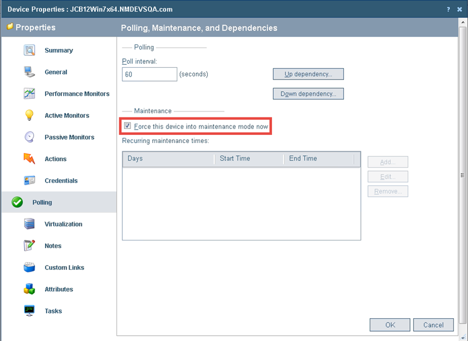Cancel the Device Properties dialog
Screen dimensions: 468x341
(433, 325)
